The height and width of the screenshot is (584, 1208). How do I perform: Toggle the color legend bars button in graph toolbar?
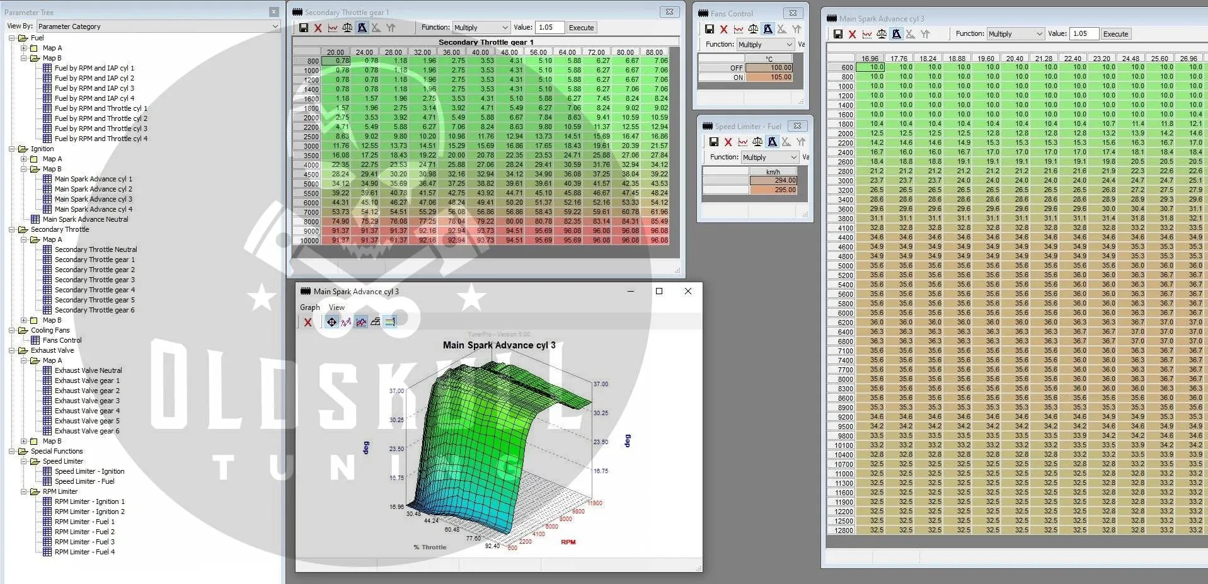[390, 322]
